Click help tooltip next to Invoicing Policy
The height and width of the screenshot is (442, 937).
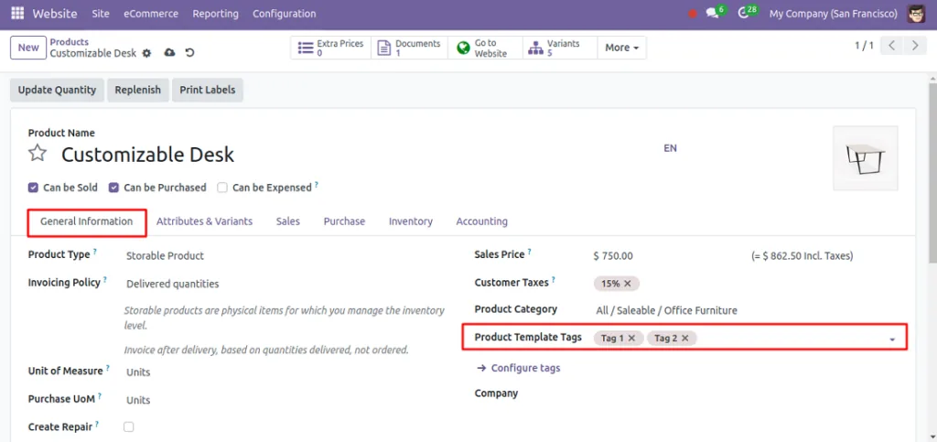point(105,279)
